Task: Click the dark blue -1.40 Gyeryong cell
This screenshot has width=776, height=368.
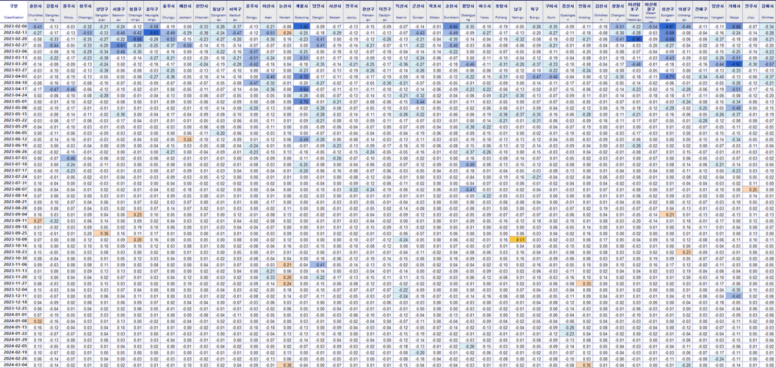Action: [x=304, y=27]
